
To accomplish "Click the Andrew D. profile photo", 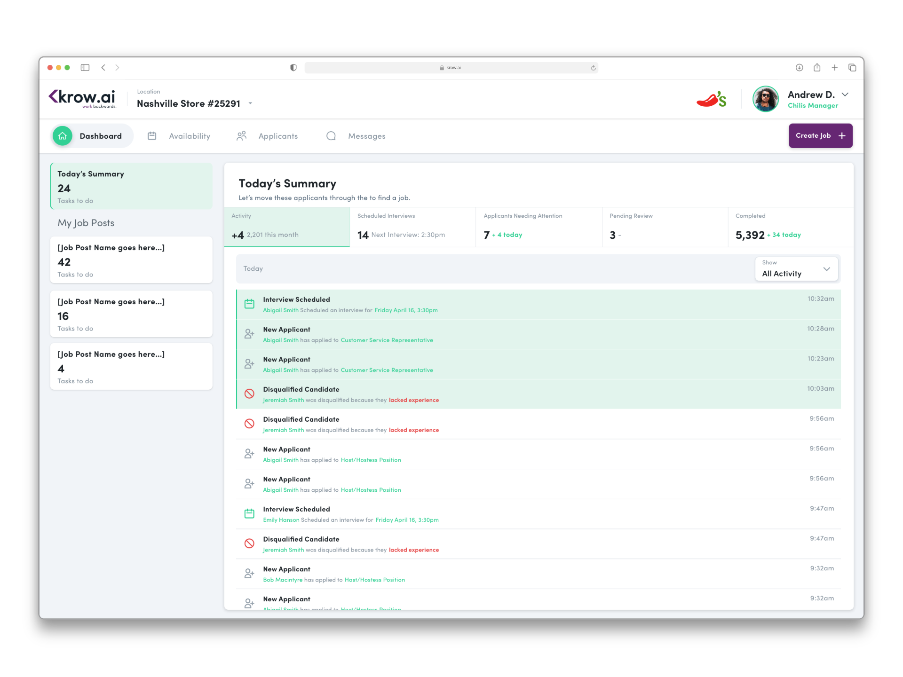I will pos(765,99).
